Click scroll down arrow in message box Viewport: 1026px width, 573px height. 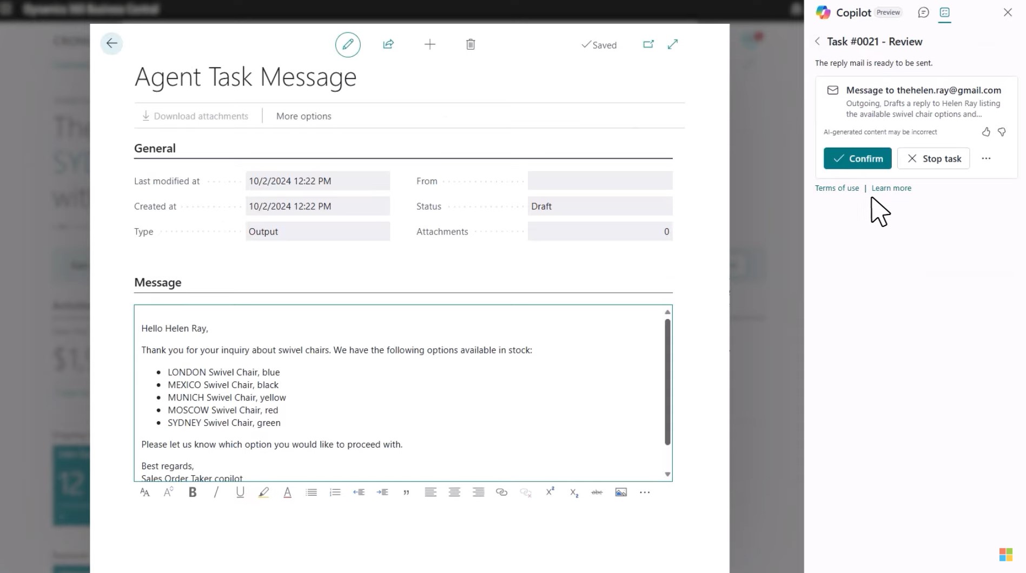[x=667, y=475]
